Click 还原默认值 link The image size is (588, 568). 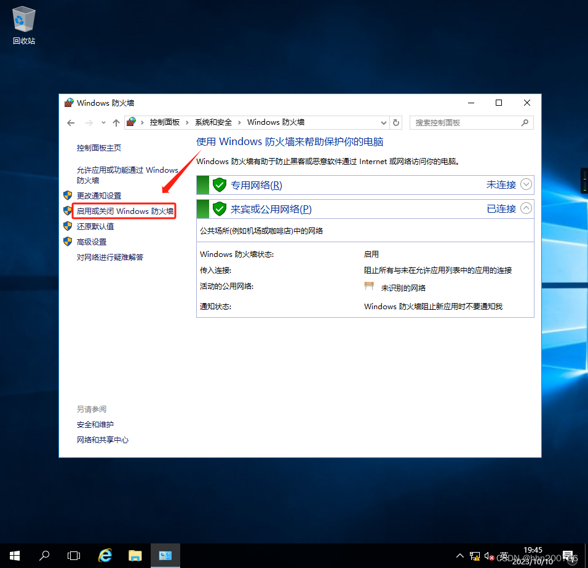(x=95, y=226)
